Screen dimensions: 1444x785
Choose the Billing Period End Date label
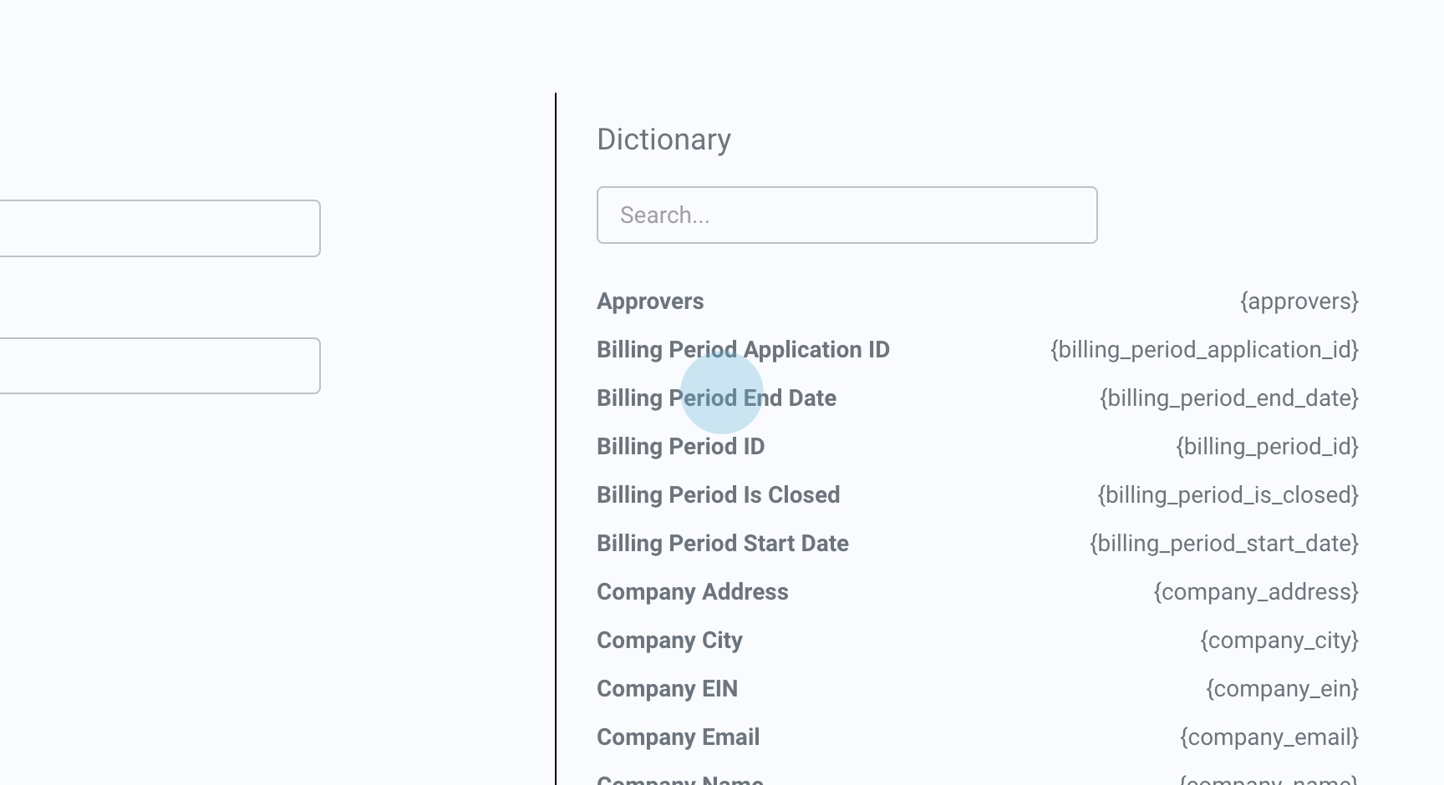[x=716, y=398]
